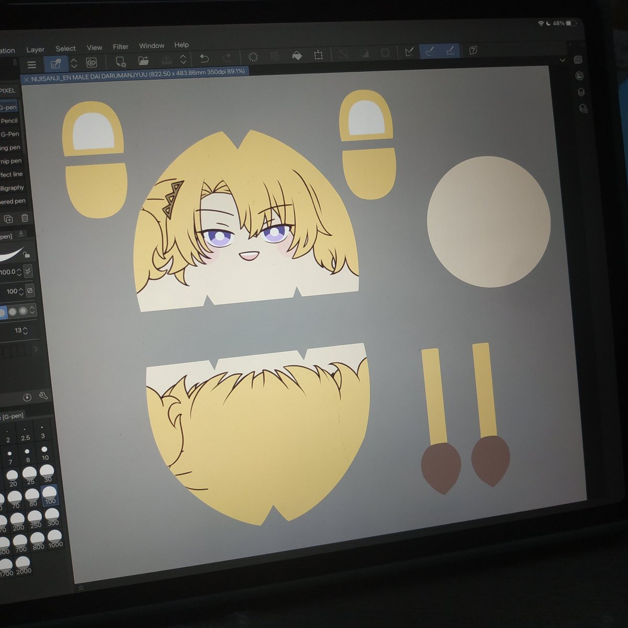
Task: Click the dimmed Redo arrow in command bar
Action: tap(227, 58)
